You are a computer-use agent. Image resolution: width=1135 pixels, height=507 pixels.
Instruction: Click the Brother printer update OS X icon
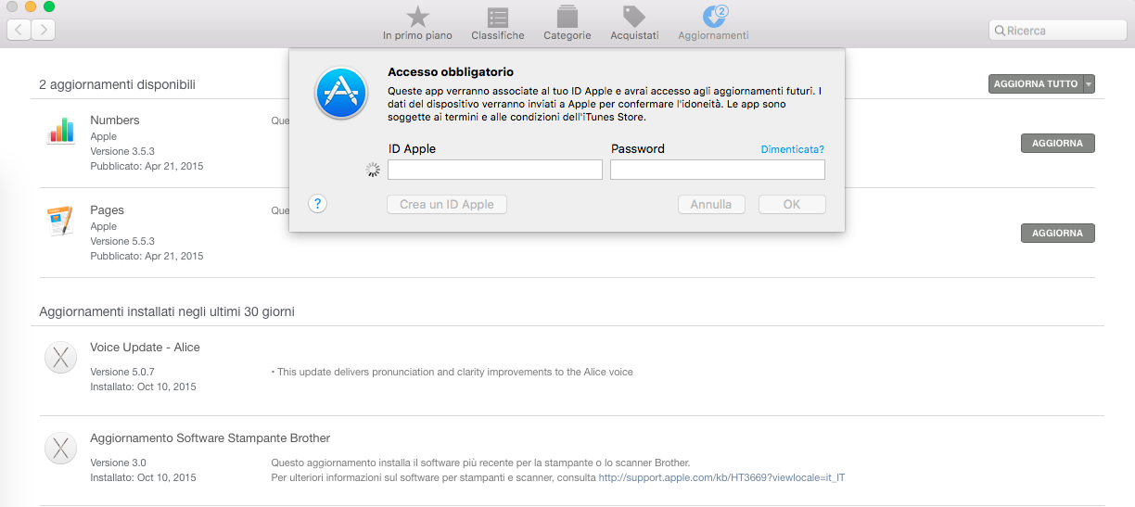click(x=60, y=448)
